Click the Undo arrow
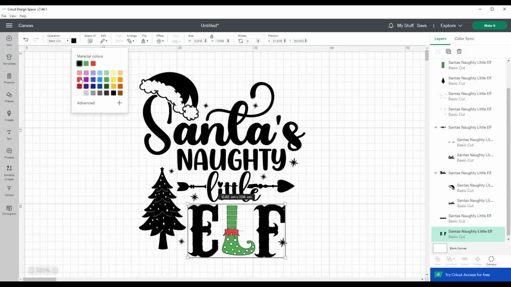 coord(26,39)
